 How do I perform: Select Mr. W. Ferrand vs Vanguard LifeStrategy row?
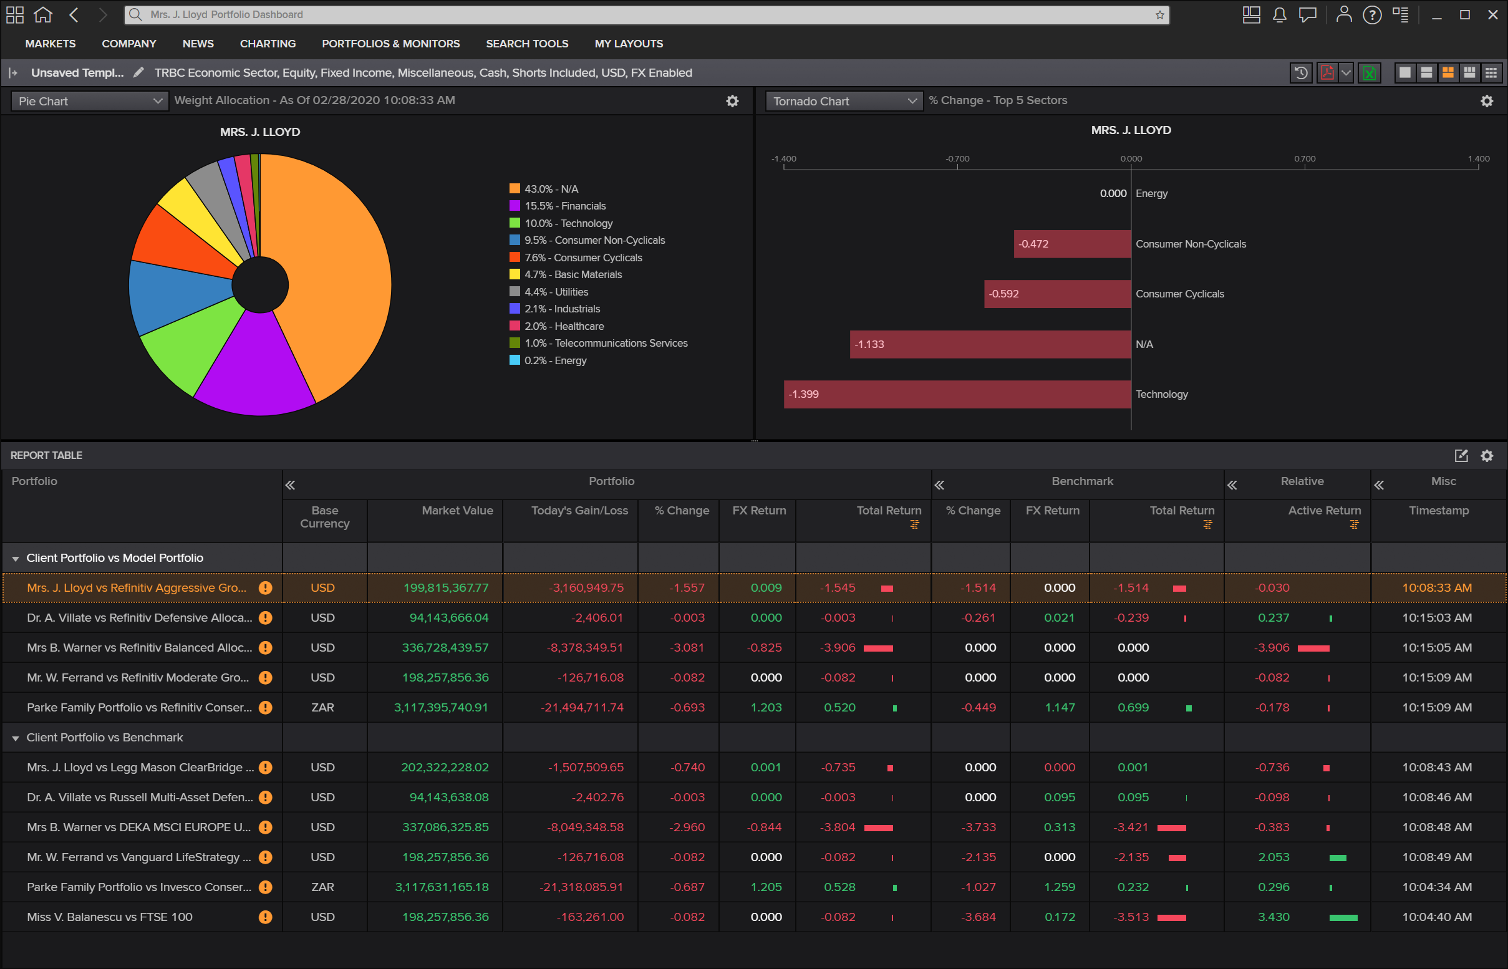click(754, 857)
